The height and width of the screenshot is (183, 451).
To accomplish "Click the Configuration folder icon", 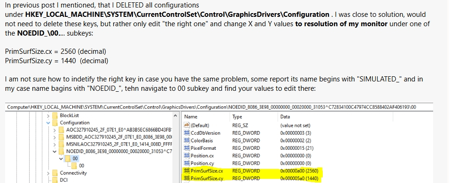I will click(54, 123).
